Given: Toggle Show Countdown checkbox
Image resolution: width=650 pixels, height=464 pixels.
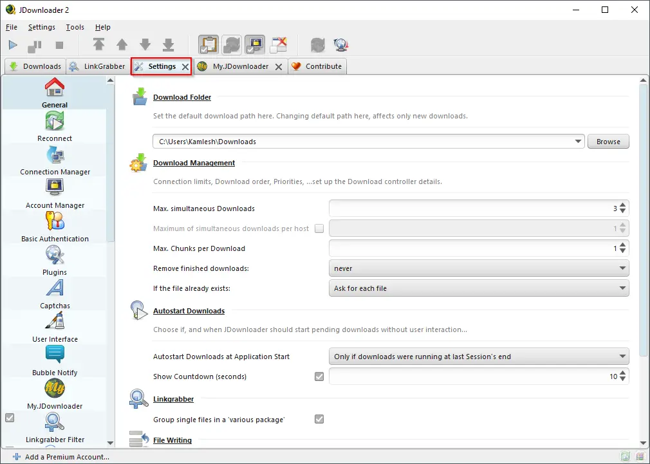Looking at the screenshot, I should [319, 376].
